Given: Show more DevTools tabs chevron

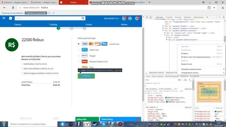Looking at the screenshot, I should (207, 17).
